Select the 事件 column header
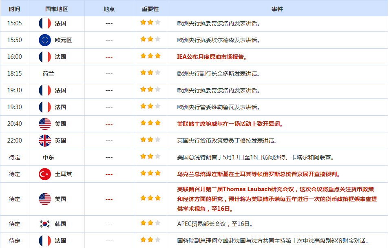The width and height of the screenshot is (389, 248). (x=277, y=9)
